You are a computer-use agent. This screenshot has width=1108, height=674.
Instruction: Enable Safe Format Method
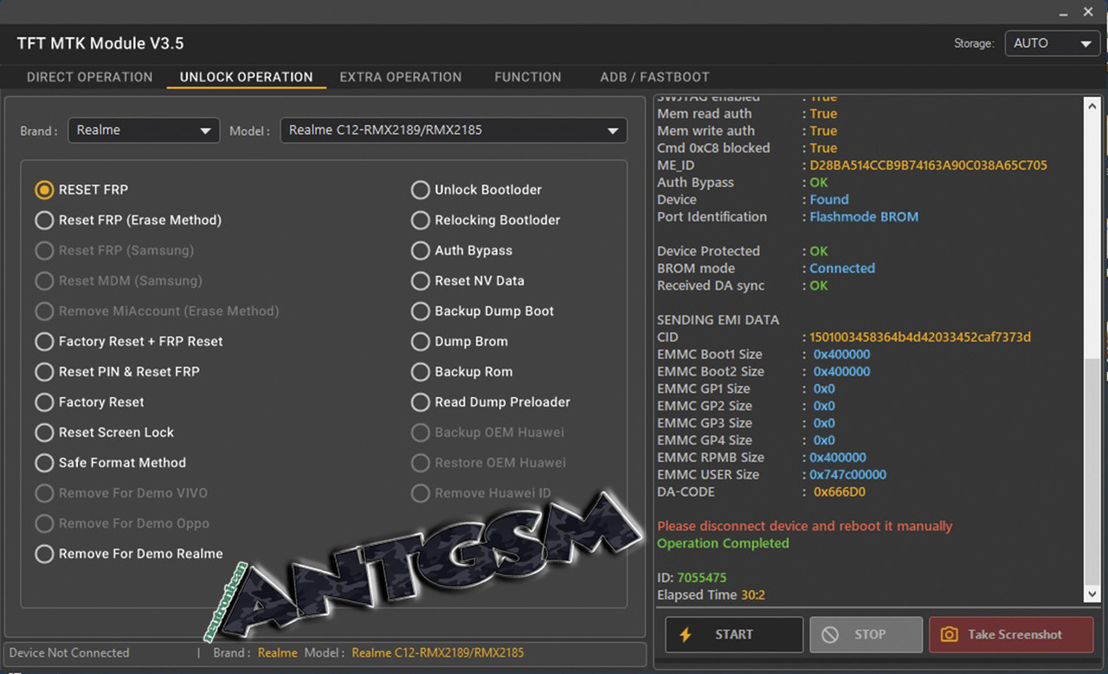(110, 462)
